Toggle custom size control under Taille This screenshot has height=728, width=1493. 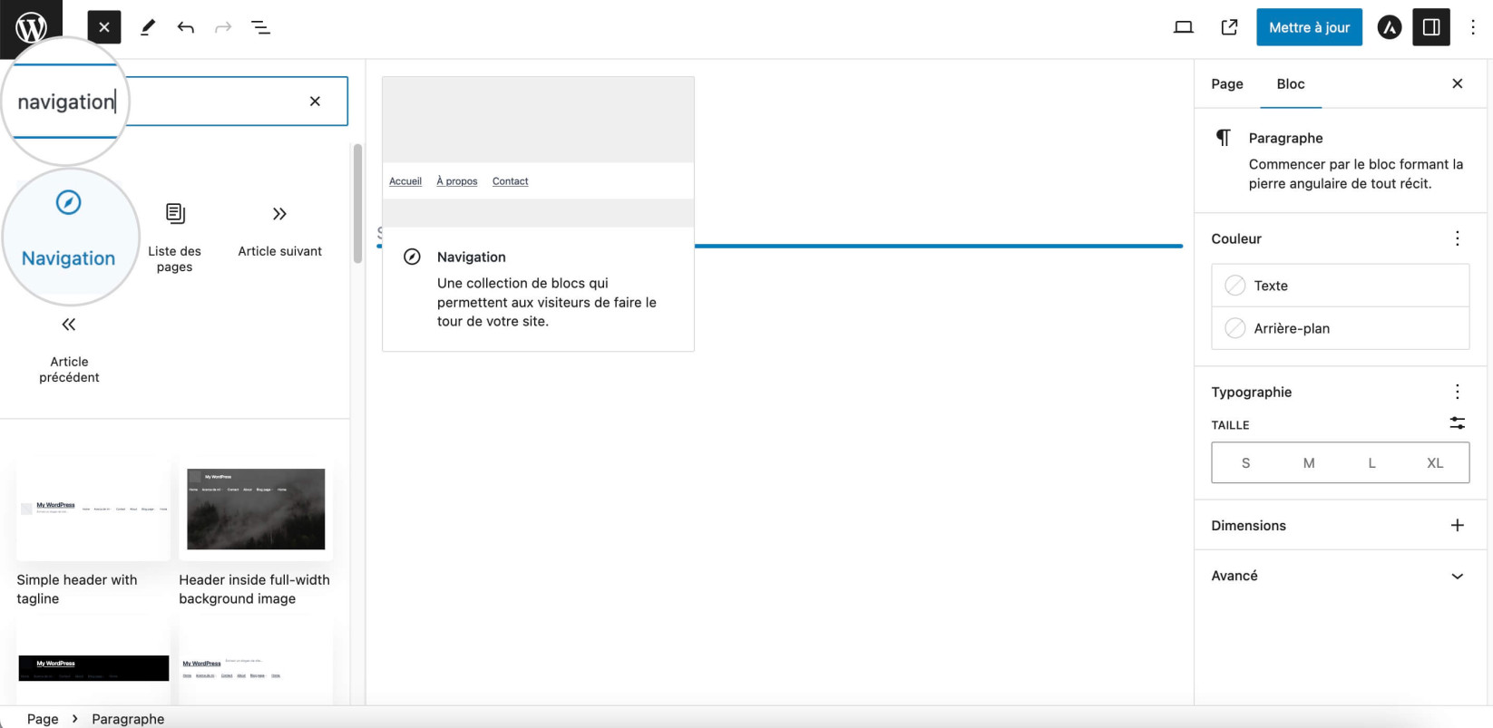point(1457,423)
